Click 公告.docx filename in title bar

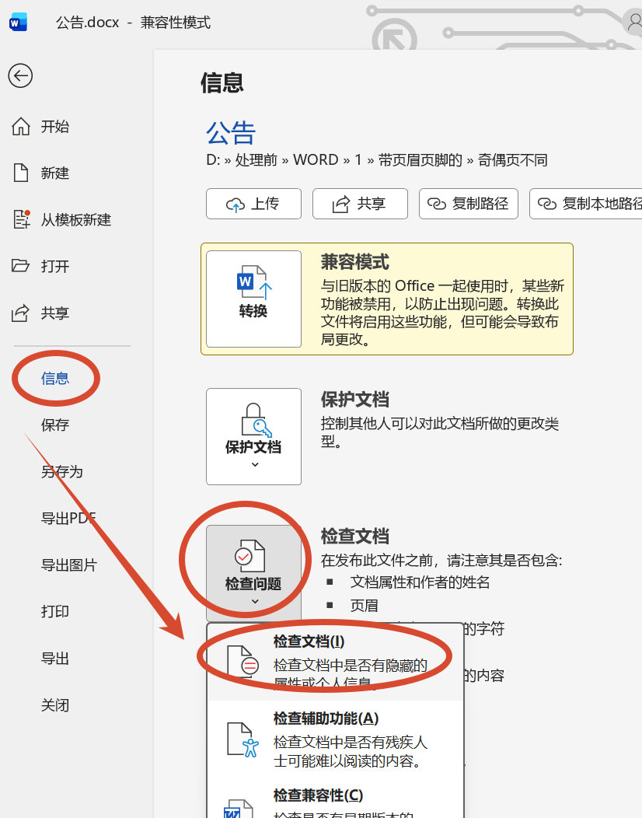tap(87, 23)
